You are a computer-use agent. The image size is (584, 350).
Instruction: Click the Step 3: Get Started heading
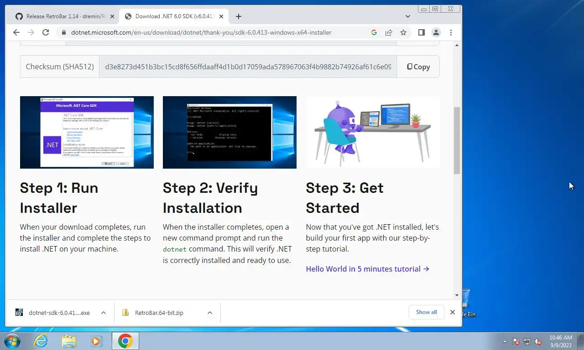[x=344, y=198]
